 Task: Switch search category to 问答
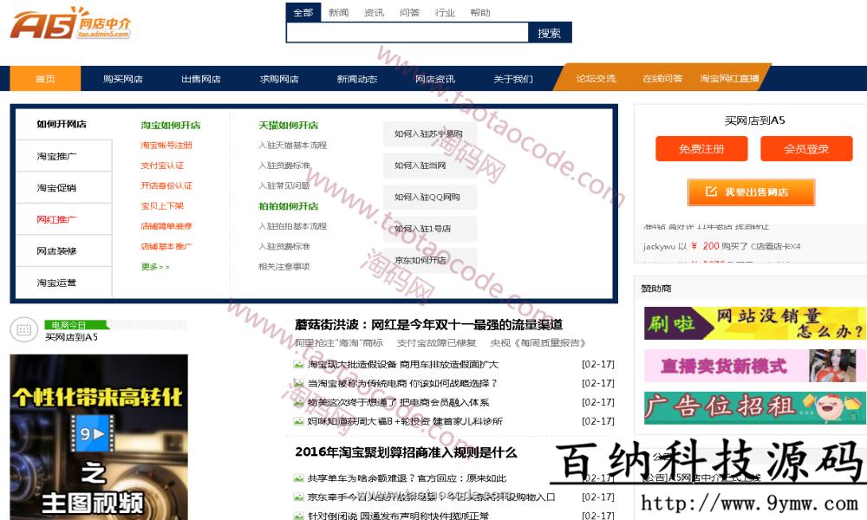[409, 13]
